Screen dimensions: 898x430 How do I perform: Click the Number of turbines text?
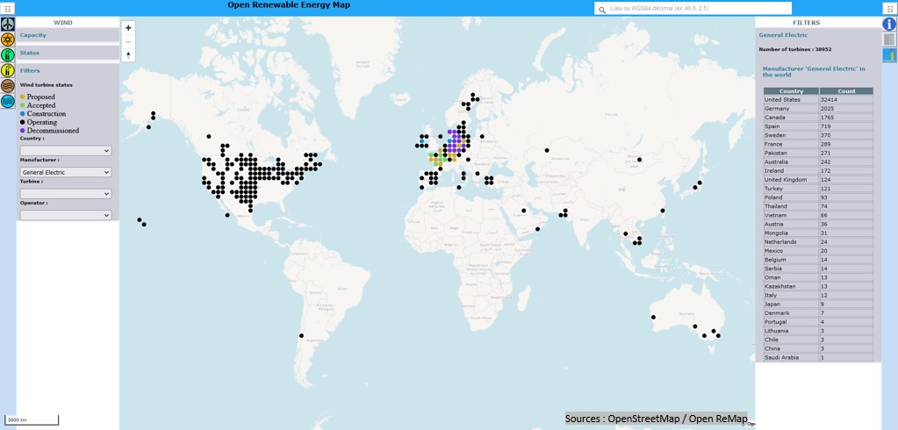(x=795, y=49)
